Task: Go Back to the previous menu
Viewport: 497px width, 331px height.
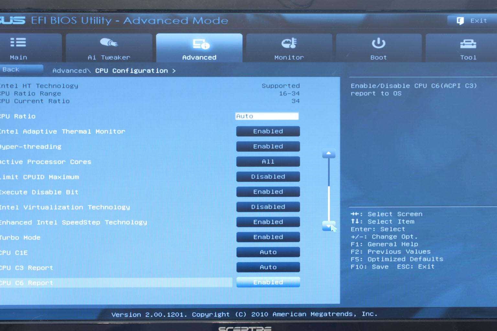Action: [x=21, y=69]
